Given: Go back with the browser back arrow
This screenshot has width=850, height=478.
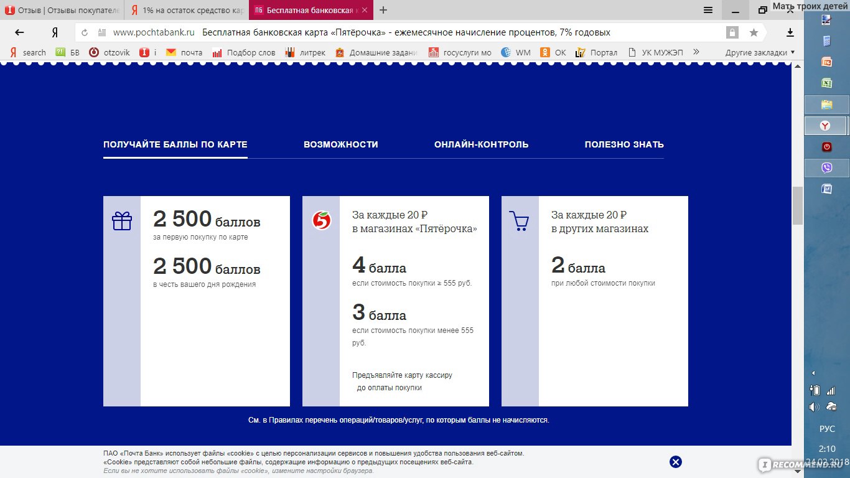Looking at the screenshot, I should (x=19, y=32).
